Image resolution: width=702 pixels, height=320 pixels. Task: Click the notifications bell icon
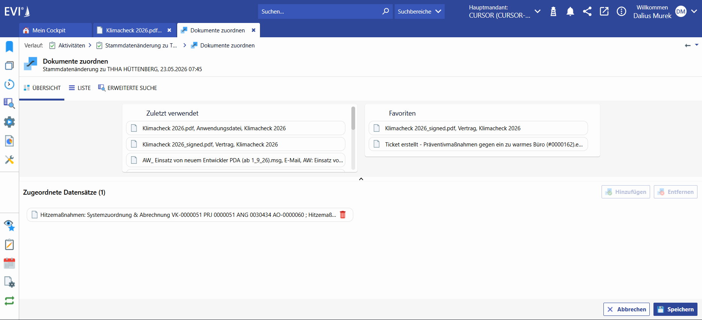570,12
